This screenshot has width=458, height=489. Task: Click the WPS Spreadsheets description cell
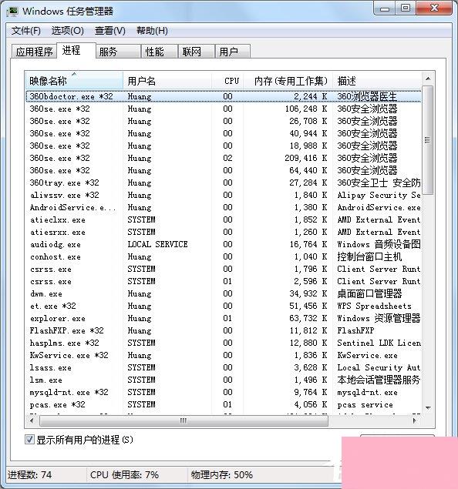click(x=374, y=306)
